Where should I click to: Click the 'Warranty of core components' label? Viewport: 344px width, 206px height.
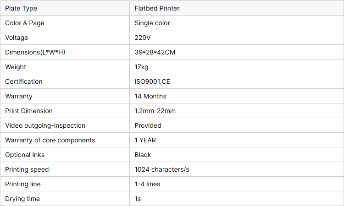50,140
